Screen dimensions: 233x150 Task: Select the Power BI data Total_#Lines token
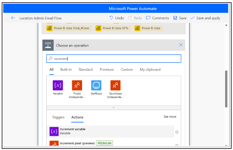69,28
